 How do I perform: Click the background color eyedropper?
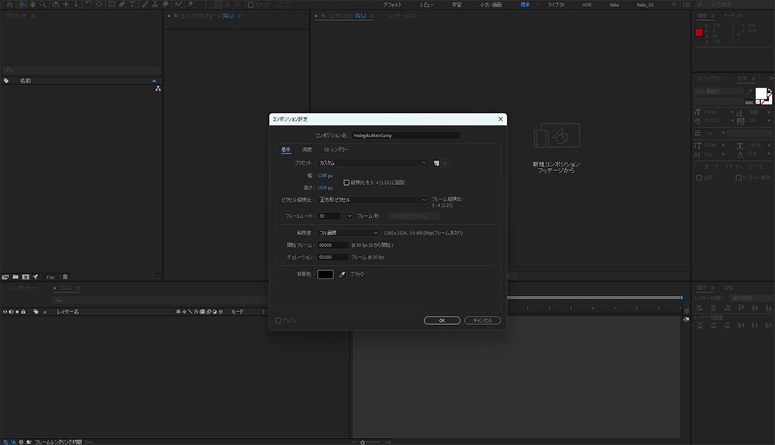tap(342, 274)
